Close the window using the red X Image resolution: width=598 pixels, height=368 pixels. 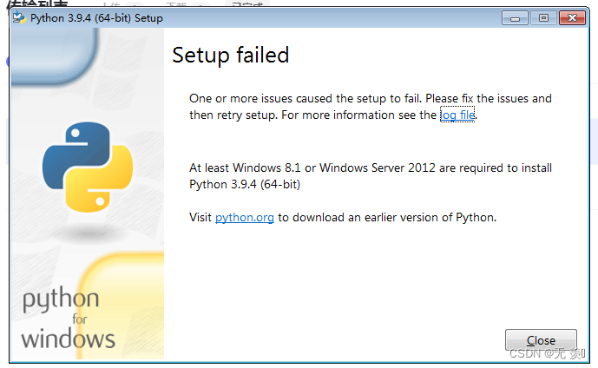pos(572,18)
